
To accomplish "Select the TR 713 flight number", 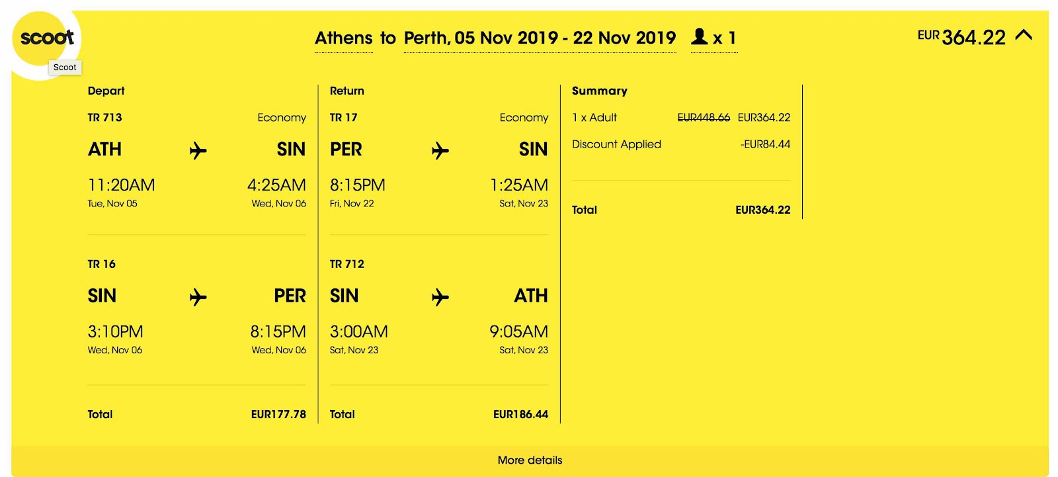I will tap(104, 118).
